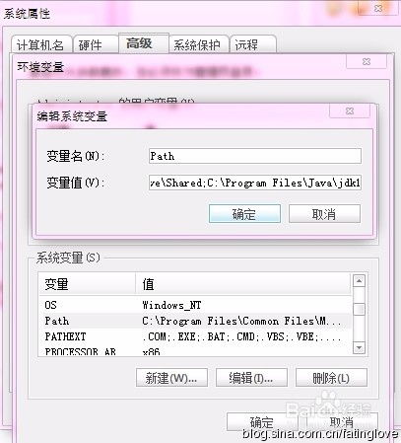
Task: Switch to the 计算机名 tab
Action: (40, 44)
